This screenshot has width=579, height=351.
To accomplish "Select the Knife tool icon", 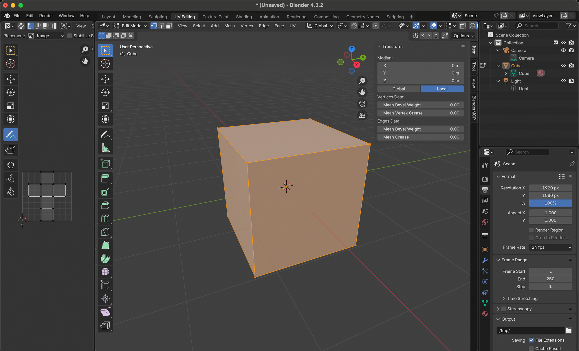I will [x=105, y=232].
